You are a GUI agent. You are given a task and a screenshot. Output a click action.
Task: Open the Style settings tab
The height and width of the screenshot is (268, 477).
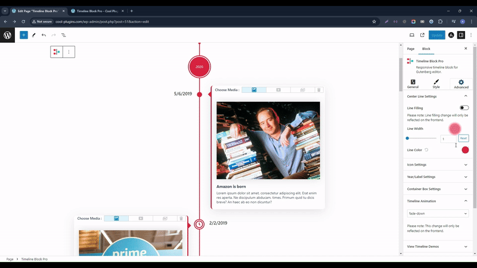pos(436,83)
